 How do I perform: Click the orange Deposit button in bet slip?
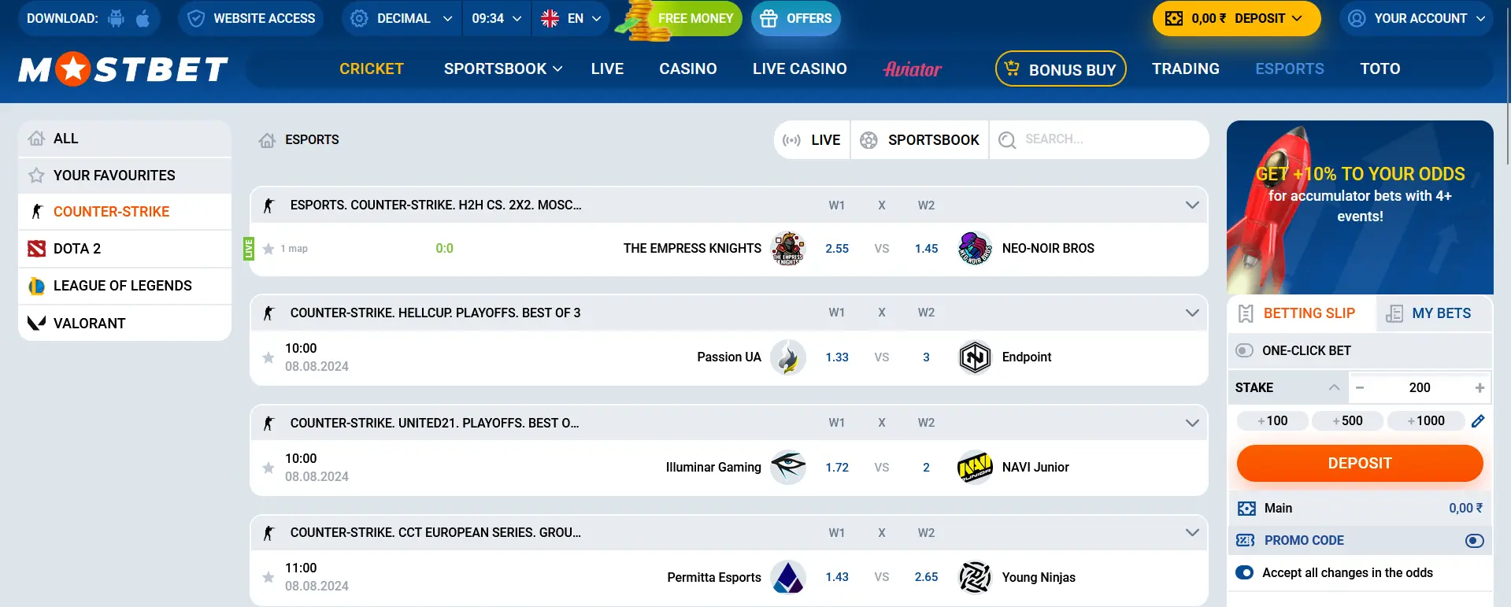coord(1360,464)
